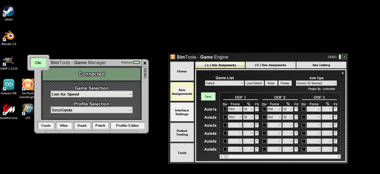The height and width of the screenshot is (174, 380).
Task: Switch to the (a) Axis Assignments tab
Action: click(220, 65)
